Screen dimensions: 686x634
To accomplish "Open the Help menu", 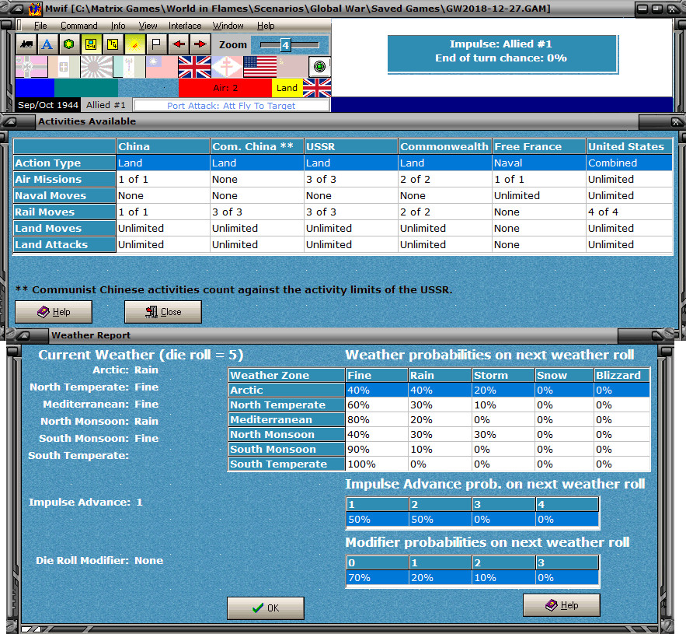I will [x=266, y=26].
